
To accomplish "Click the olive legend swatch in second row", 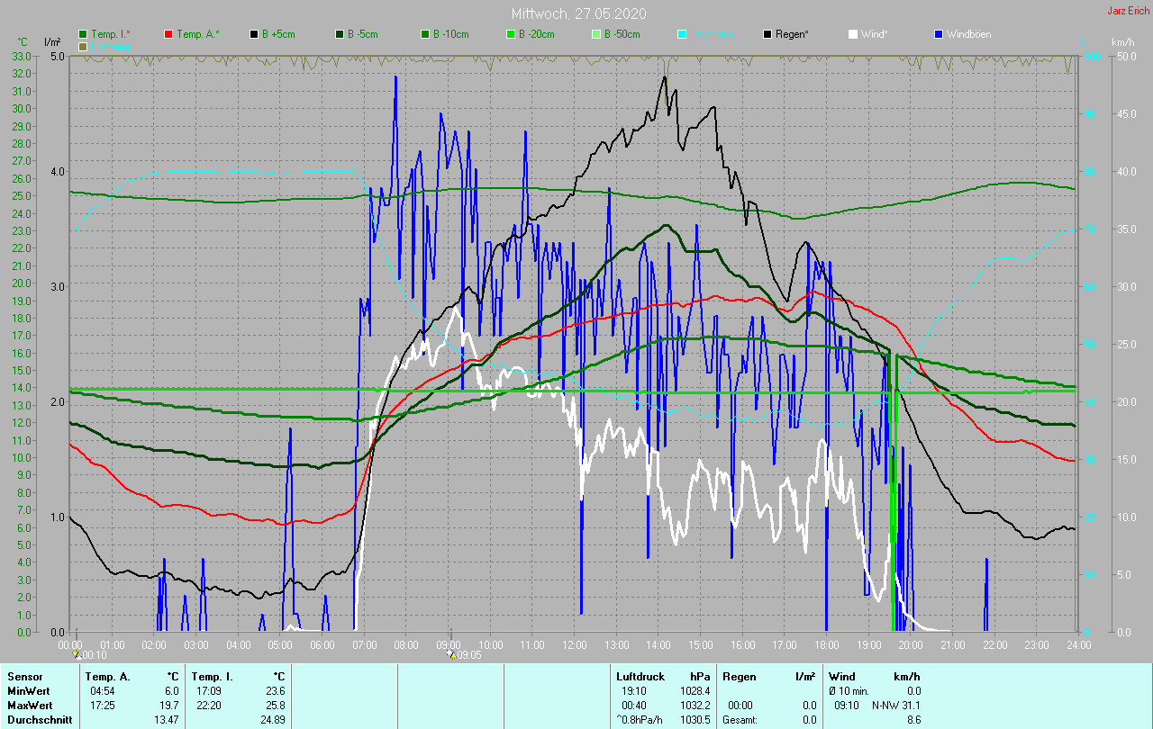I will point(83,46).
